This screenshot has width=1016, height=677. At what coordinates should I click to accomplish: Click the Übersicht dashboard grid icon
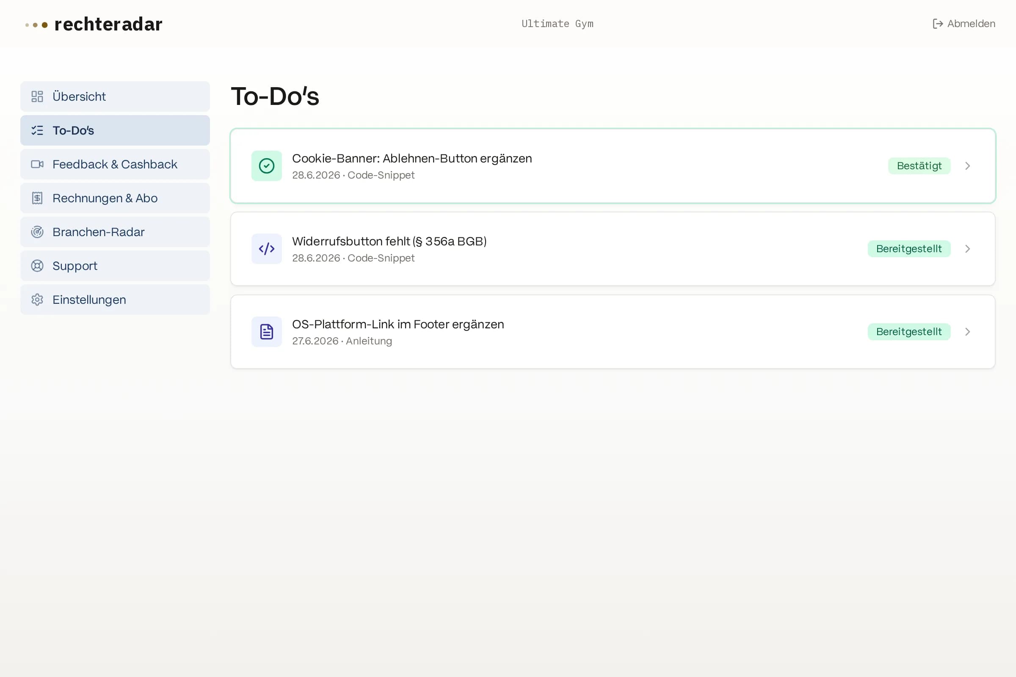[x=37, y=96]
